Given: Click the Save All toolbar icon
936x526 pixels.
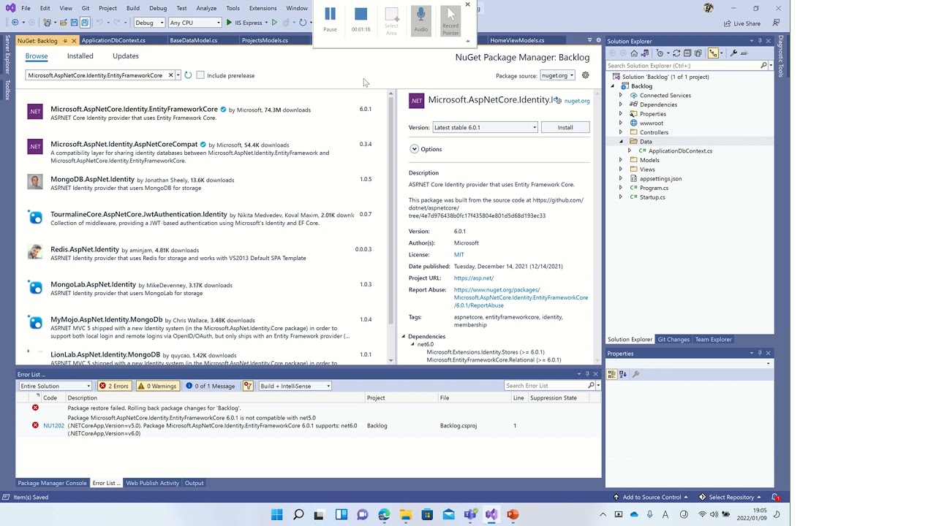Looking at the screenshot, I should [85, 23].
